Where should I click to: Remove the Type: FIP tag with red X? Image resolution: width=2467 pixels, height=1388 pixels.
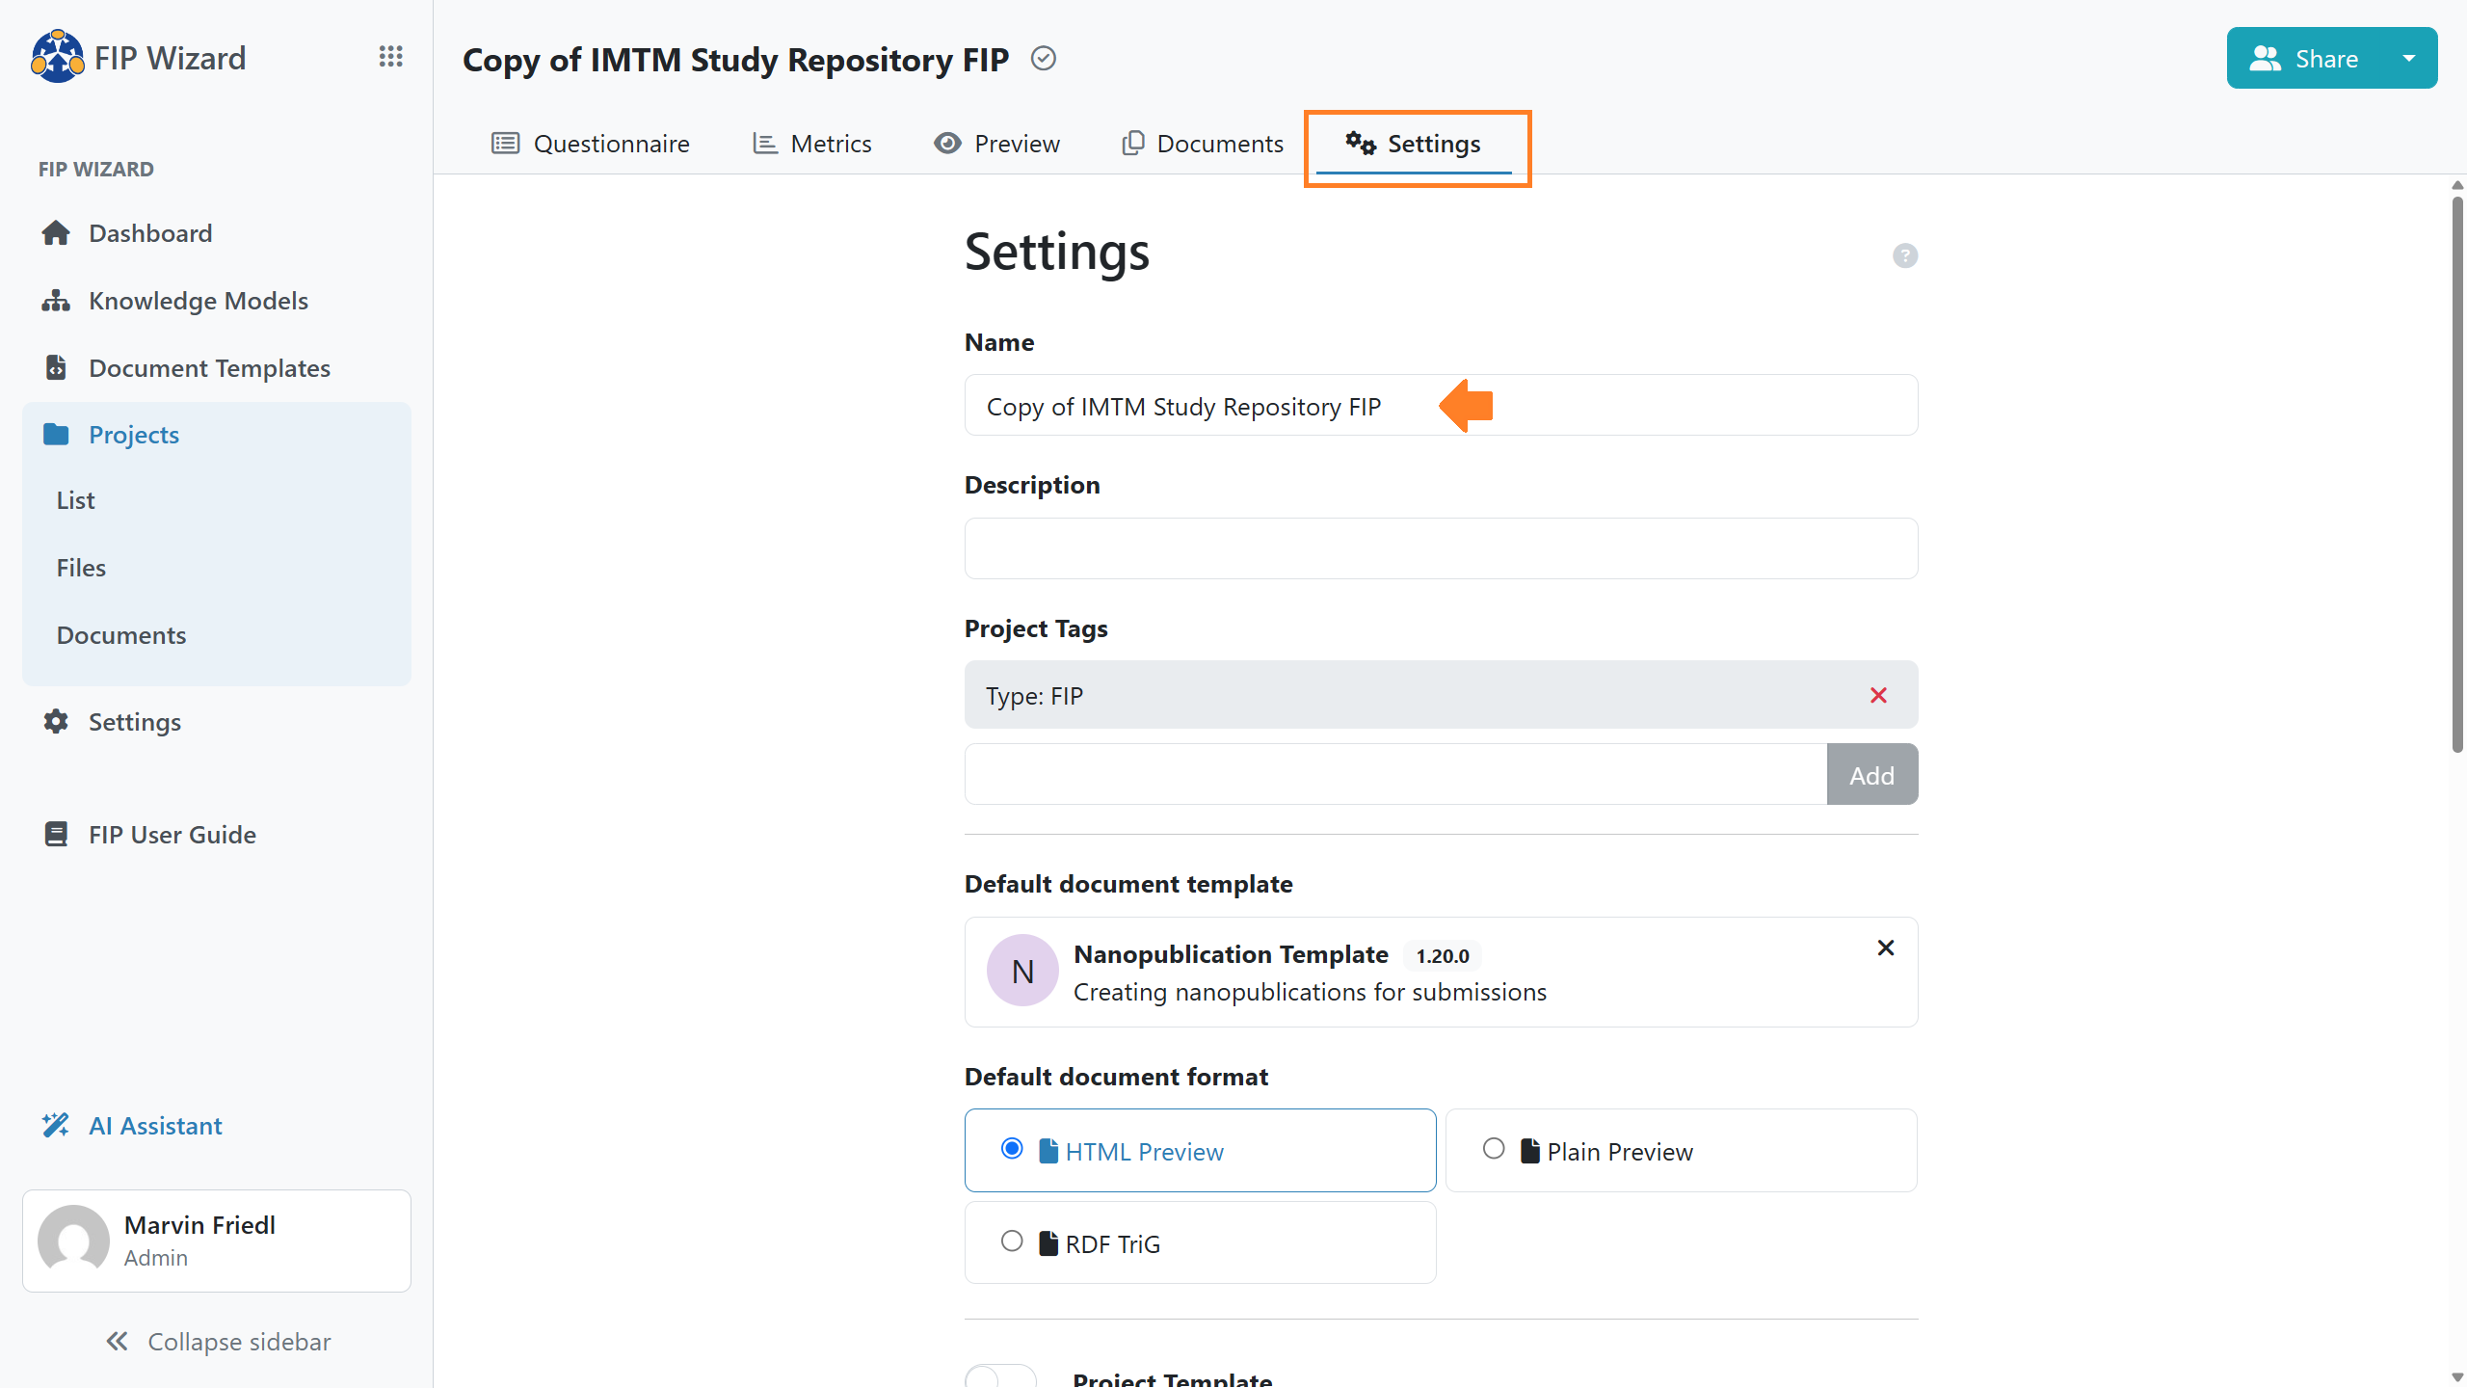click(x=1878, y=695)
